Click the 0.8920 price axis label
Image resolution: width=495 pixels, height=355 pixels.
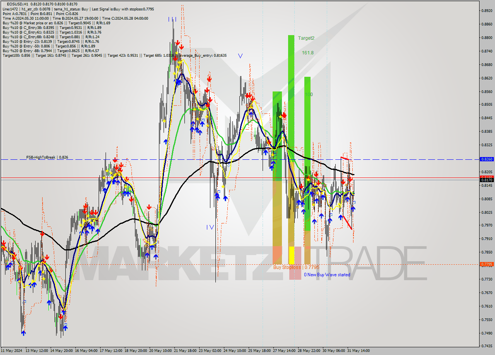486,11
